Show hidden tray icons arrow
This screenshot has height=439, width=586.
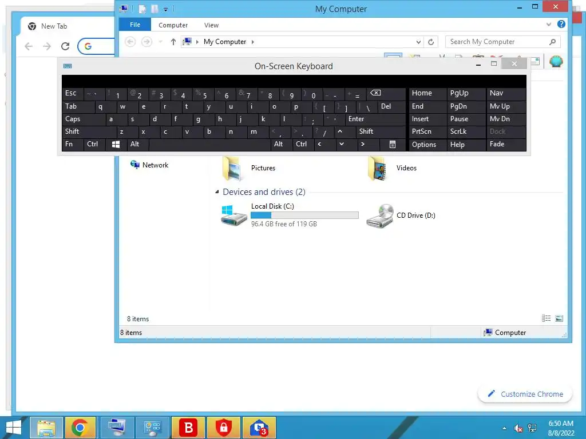pos(505,428)
